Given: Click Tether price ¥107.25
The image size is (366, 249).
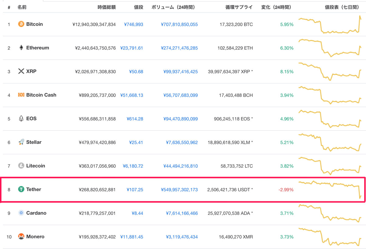Looking at the screenshot, I should pos(135,190).
